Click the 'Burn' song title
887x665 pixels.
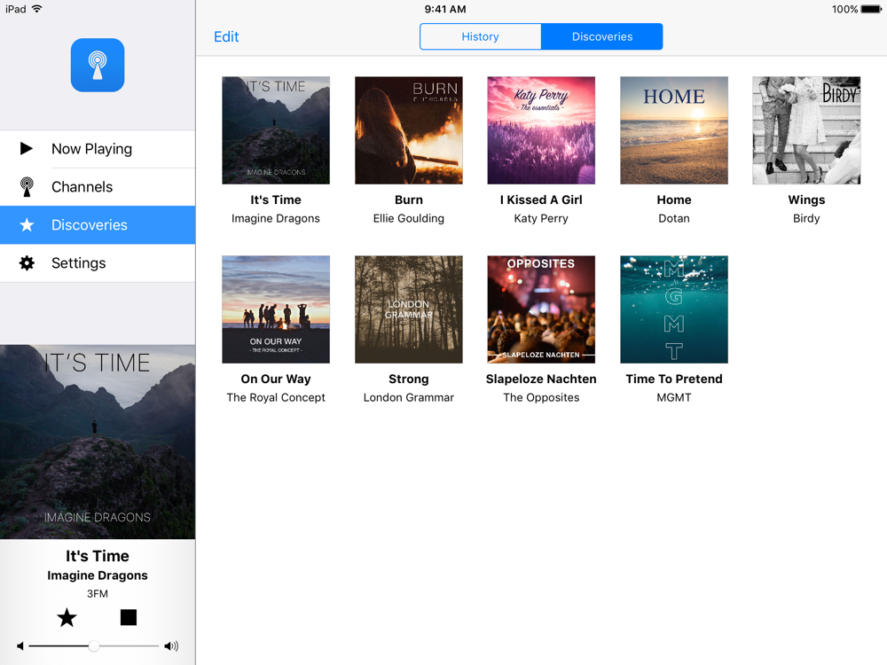pos(408,199)
